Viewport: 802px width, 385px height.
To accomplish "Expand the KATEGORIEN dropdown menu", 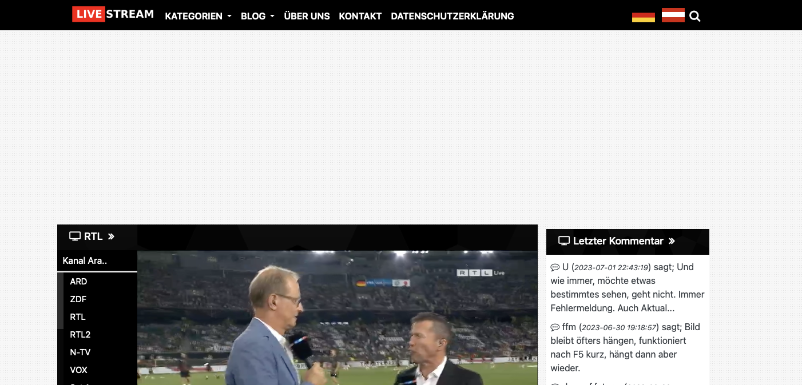I will [x=198, y=16].
